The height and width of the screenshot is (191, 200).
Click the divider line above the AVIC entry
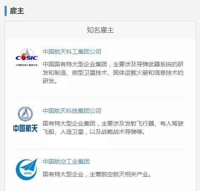[101, 149]
